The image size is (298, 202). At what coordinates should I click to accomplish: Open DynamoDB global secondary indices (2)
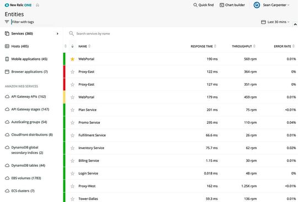point(27,150)
